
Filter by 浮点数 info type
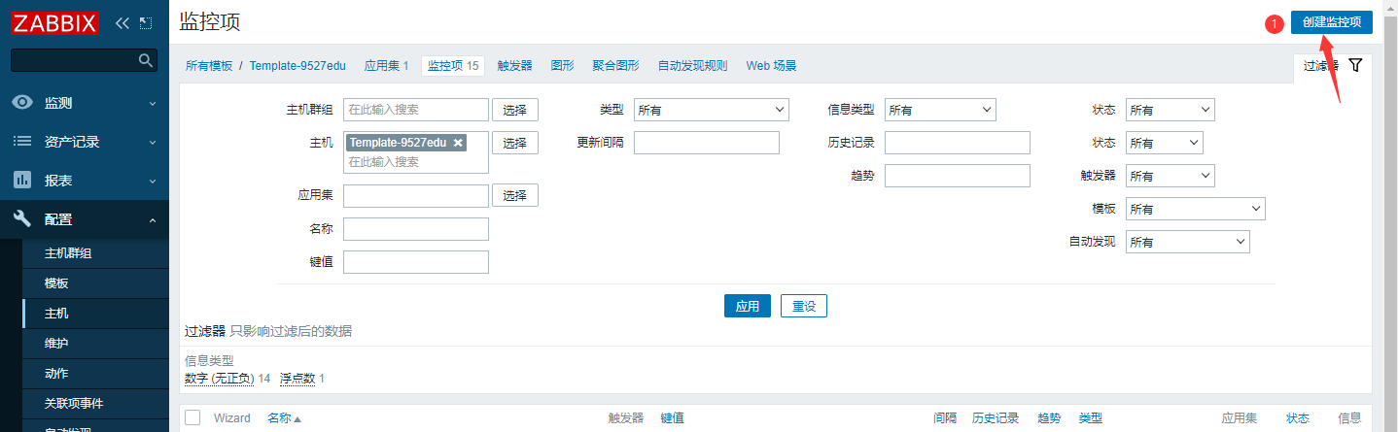pos(297,379)
